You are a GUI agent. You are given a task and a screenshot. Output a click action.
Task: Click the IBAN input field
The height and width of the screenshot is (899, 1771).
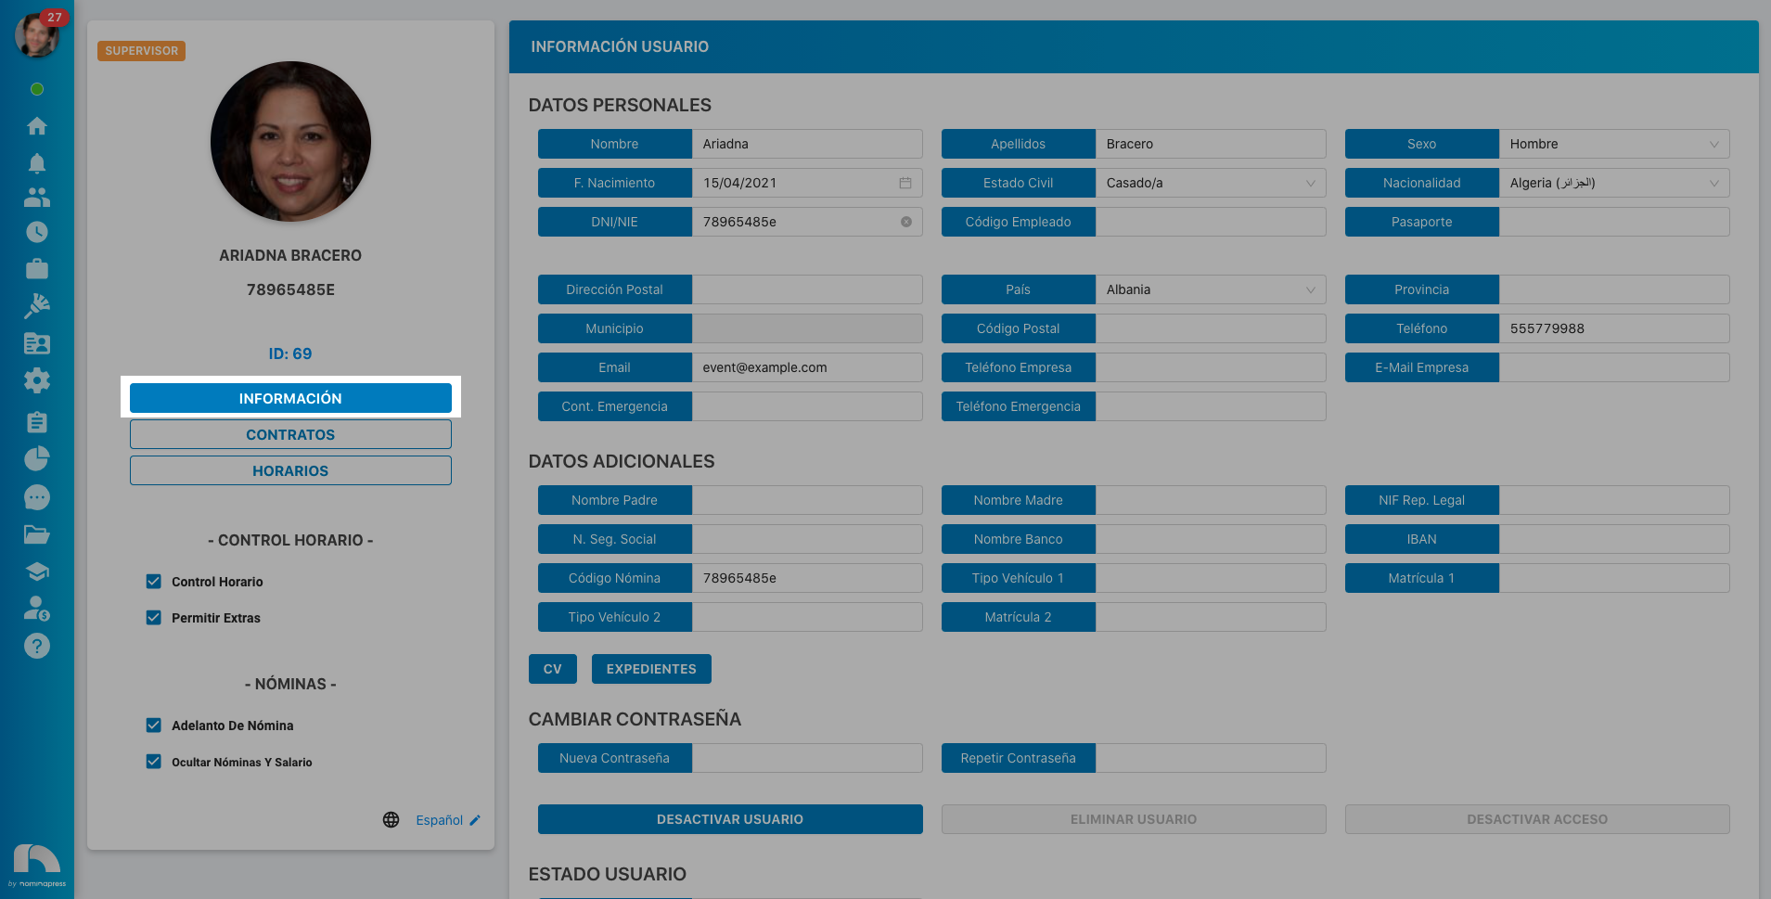[1614, 539]
